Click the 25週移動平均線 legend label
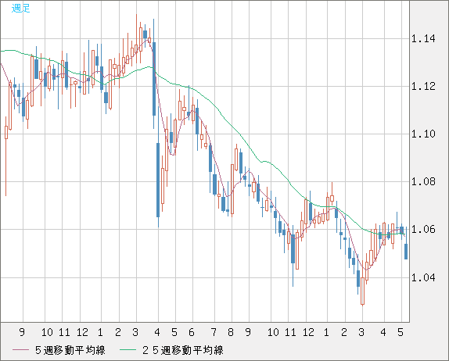Image resolution: width=449 pixels, height=361 pixels. 183,350
